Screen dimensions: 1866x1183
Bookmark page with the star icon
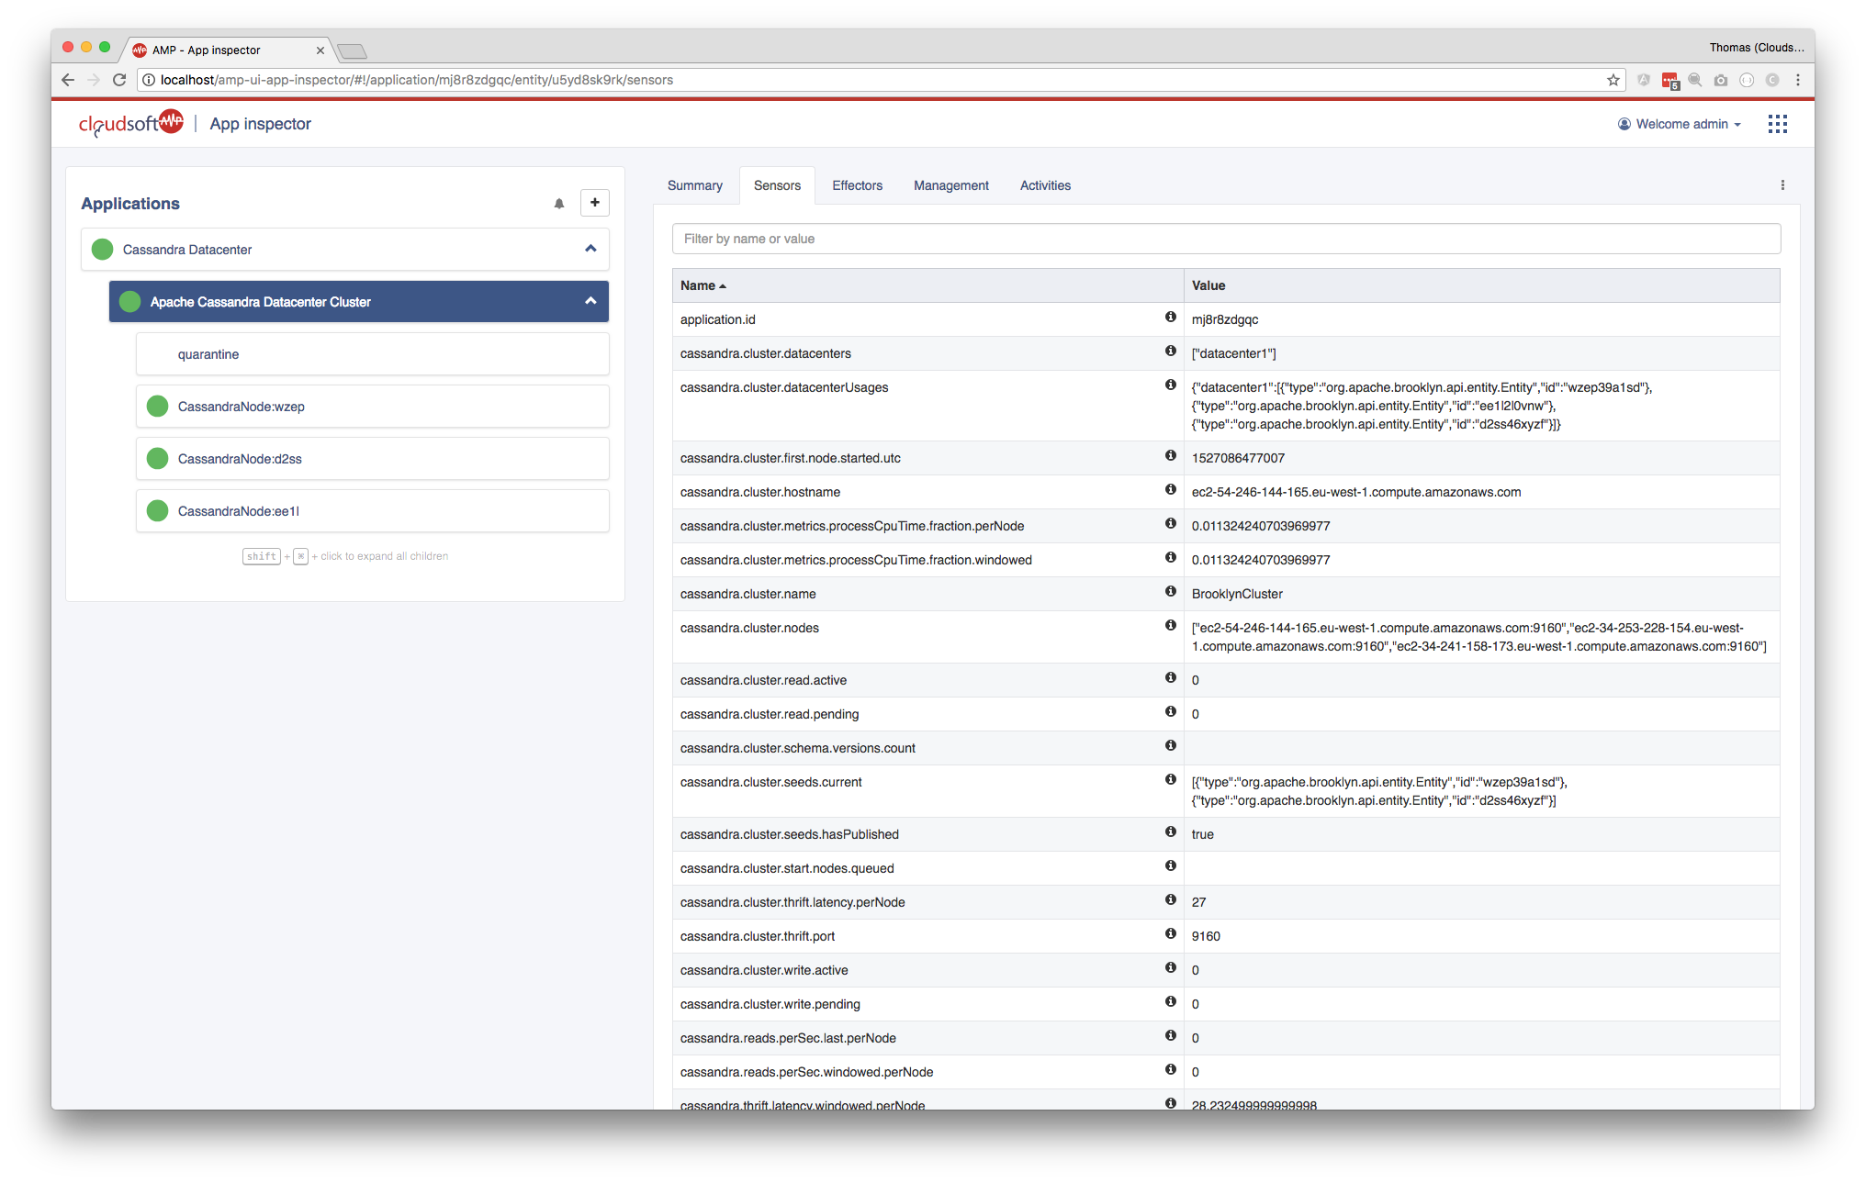pyautogui.click(x=1613, y=80)
